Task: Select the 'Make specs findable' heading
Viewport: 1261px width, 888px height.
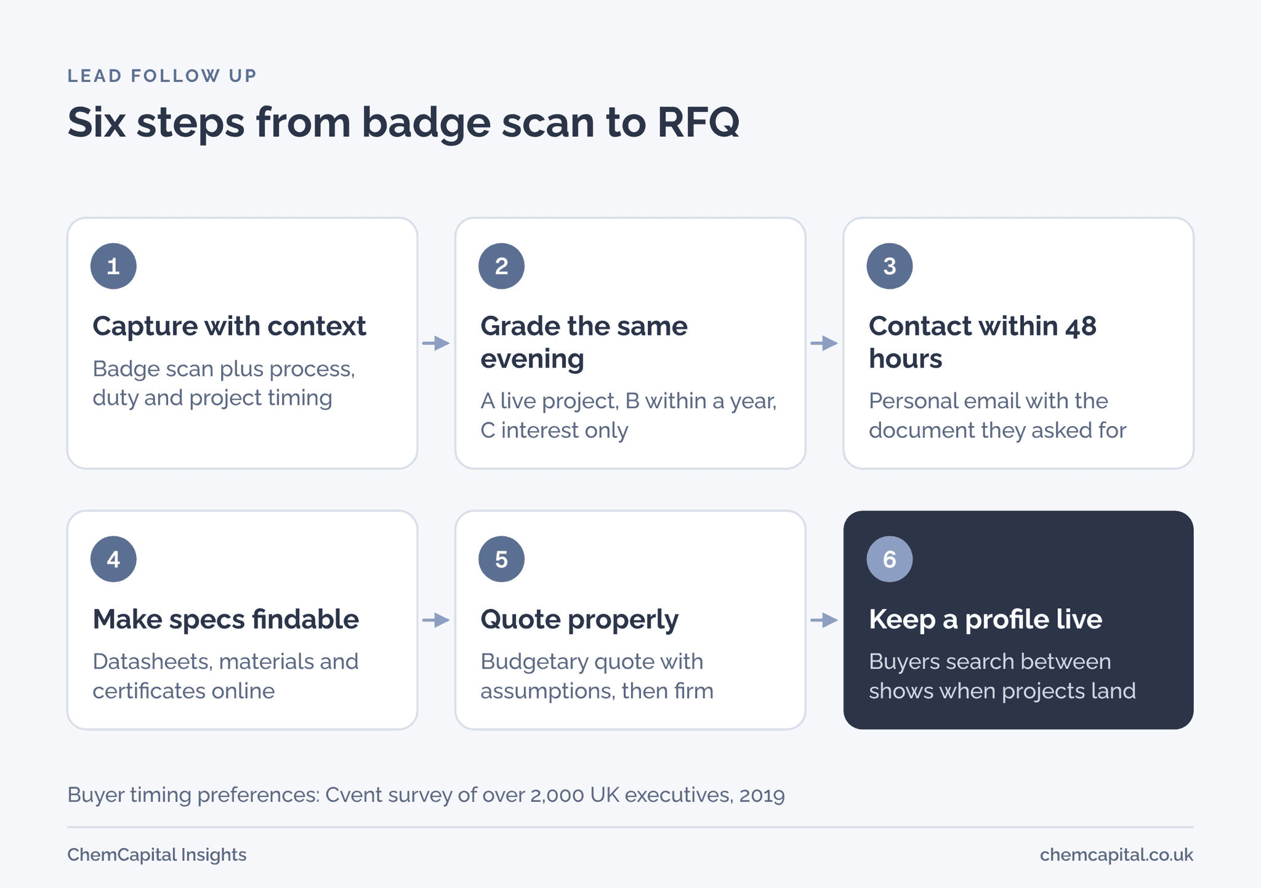Action: [225, 620]
